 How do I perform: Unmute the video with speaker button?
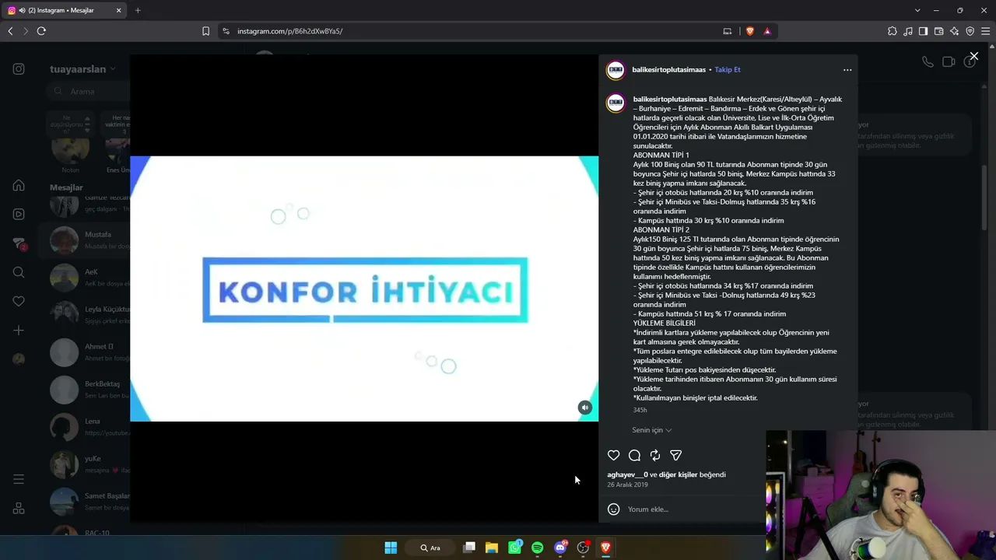(585, 408)
